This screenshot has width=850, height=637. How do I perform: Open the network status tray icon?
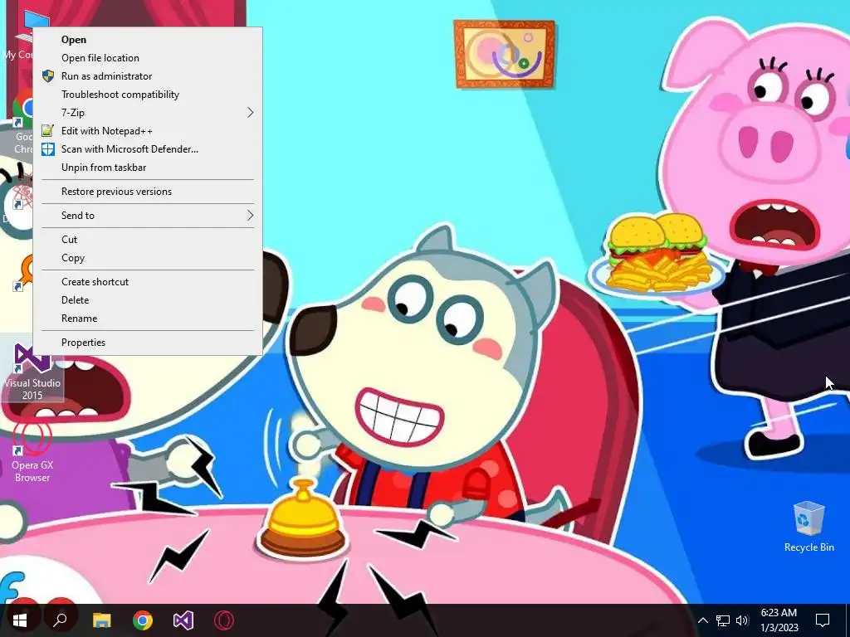[x=723, y=620]
